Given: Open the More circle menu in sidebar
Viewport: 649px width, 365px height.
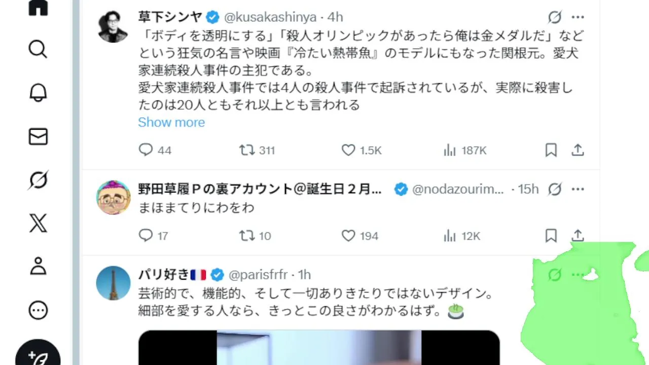Looking at the screenshot, I should (x=38, y=310).
